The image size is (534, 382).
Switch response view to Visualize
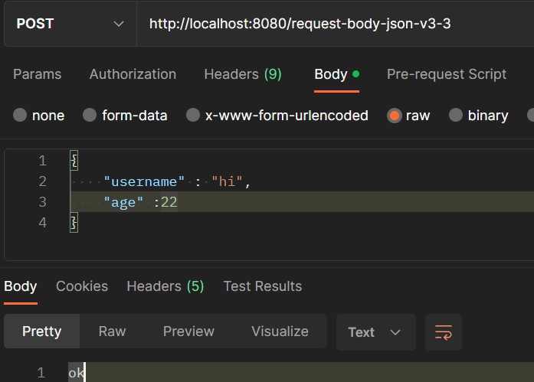coord(280,331)
